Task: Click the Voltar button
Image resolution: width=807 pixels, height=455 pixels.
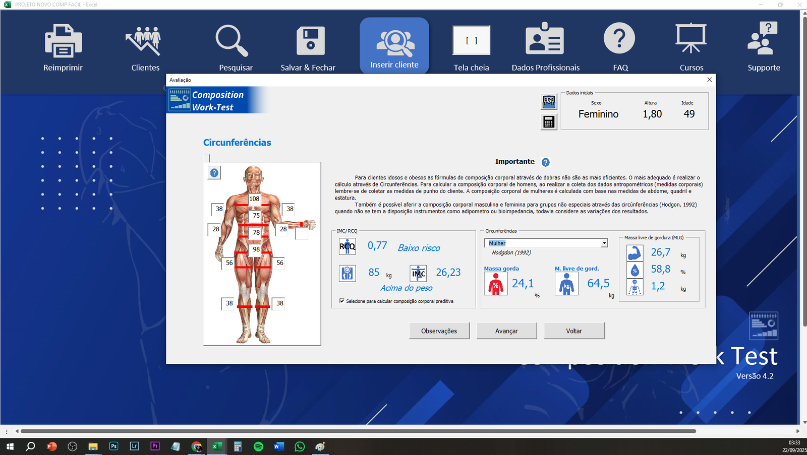Action: (573, 331)
